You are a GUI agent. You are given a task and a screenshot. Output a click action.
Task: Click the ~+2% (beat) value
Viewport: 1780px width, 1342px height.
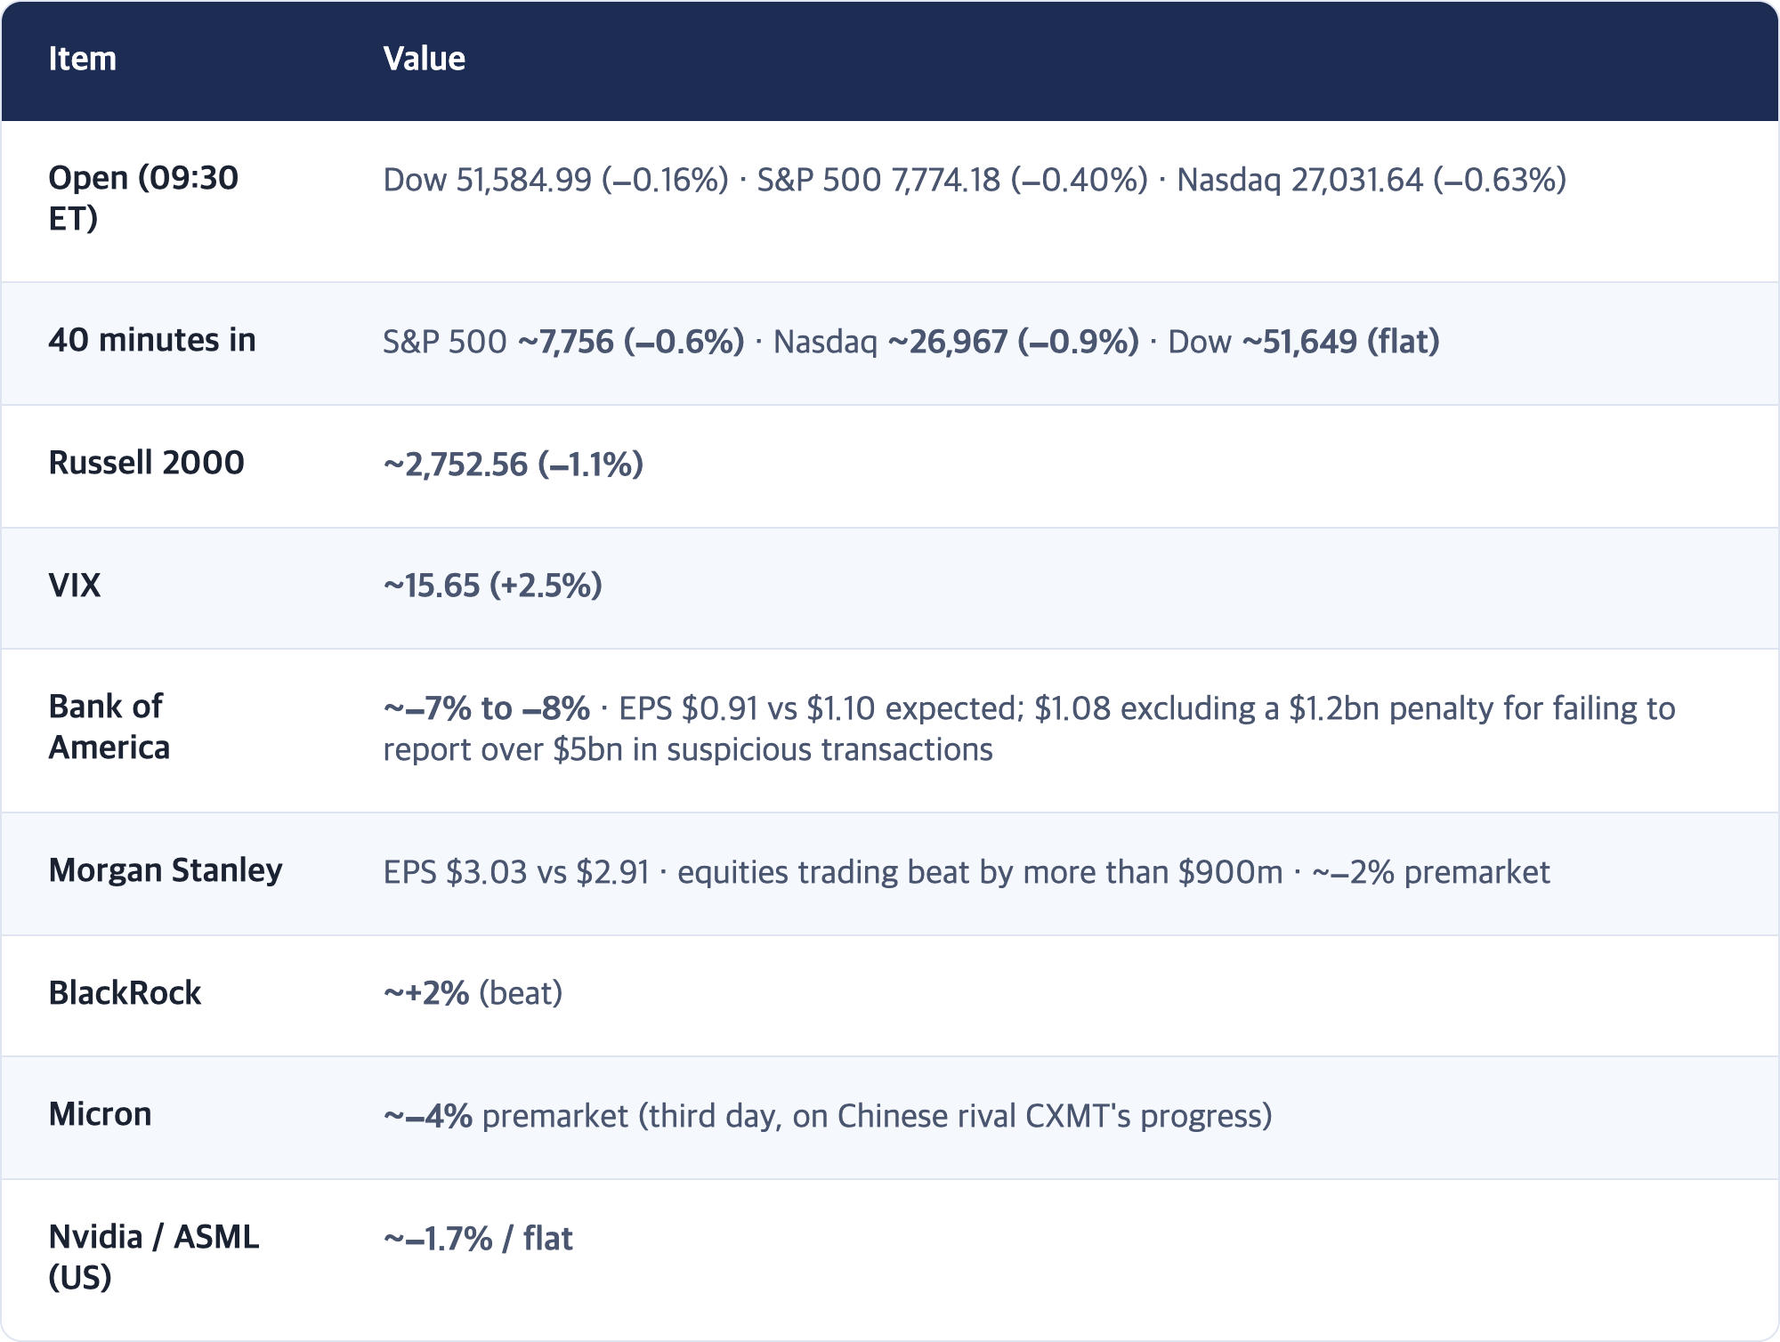click(473, 993)
